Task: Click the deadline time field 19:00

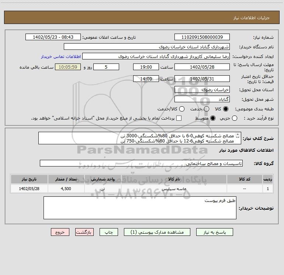Action: point(146,67)
